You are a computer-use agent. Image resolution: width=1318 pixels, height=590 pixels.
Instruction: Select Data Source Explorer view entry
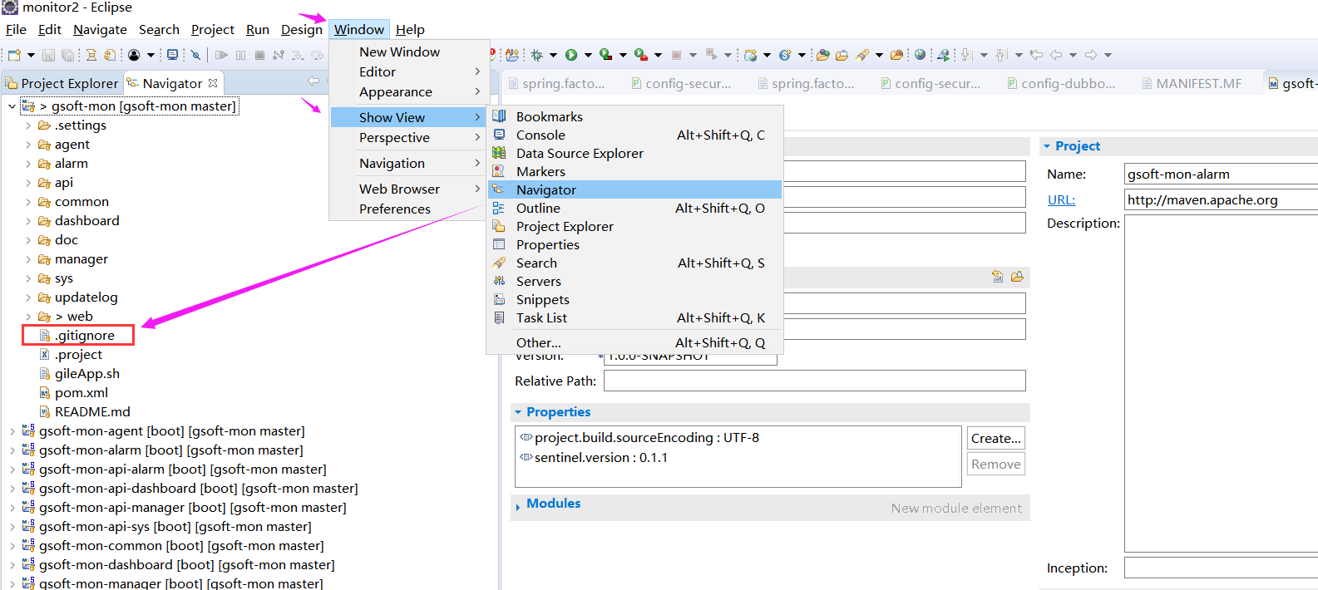coord(635,153)
